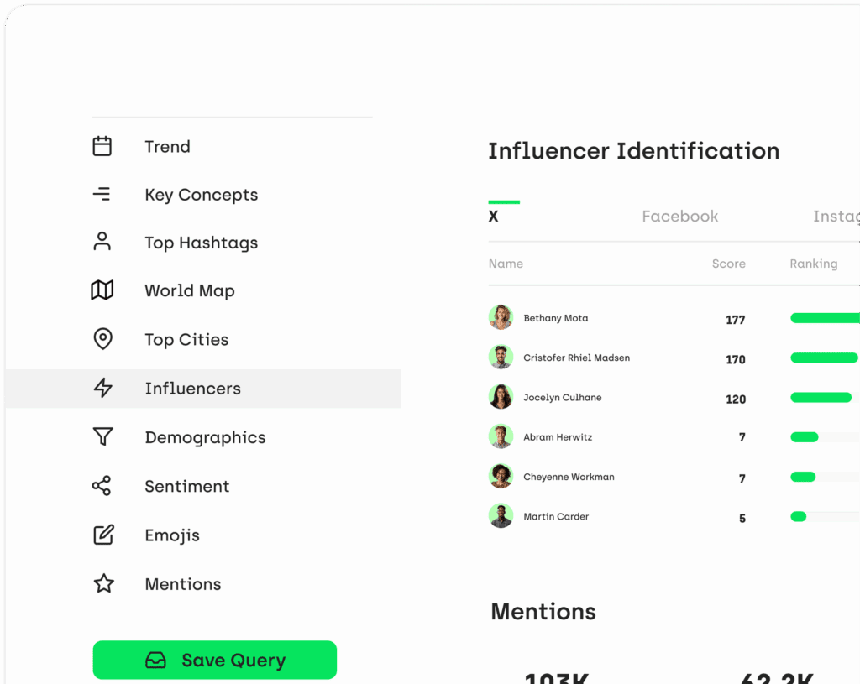Switch to the Facebook tab

click(679, 217)
